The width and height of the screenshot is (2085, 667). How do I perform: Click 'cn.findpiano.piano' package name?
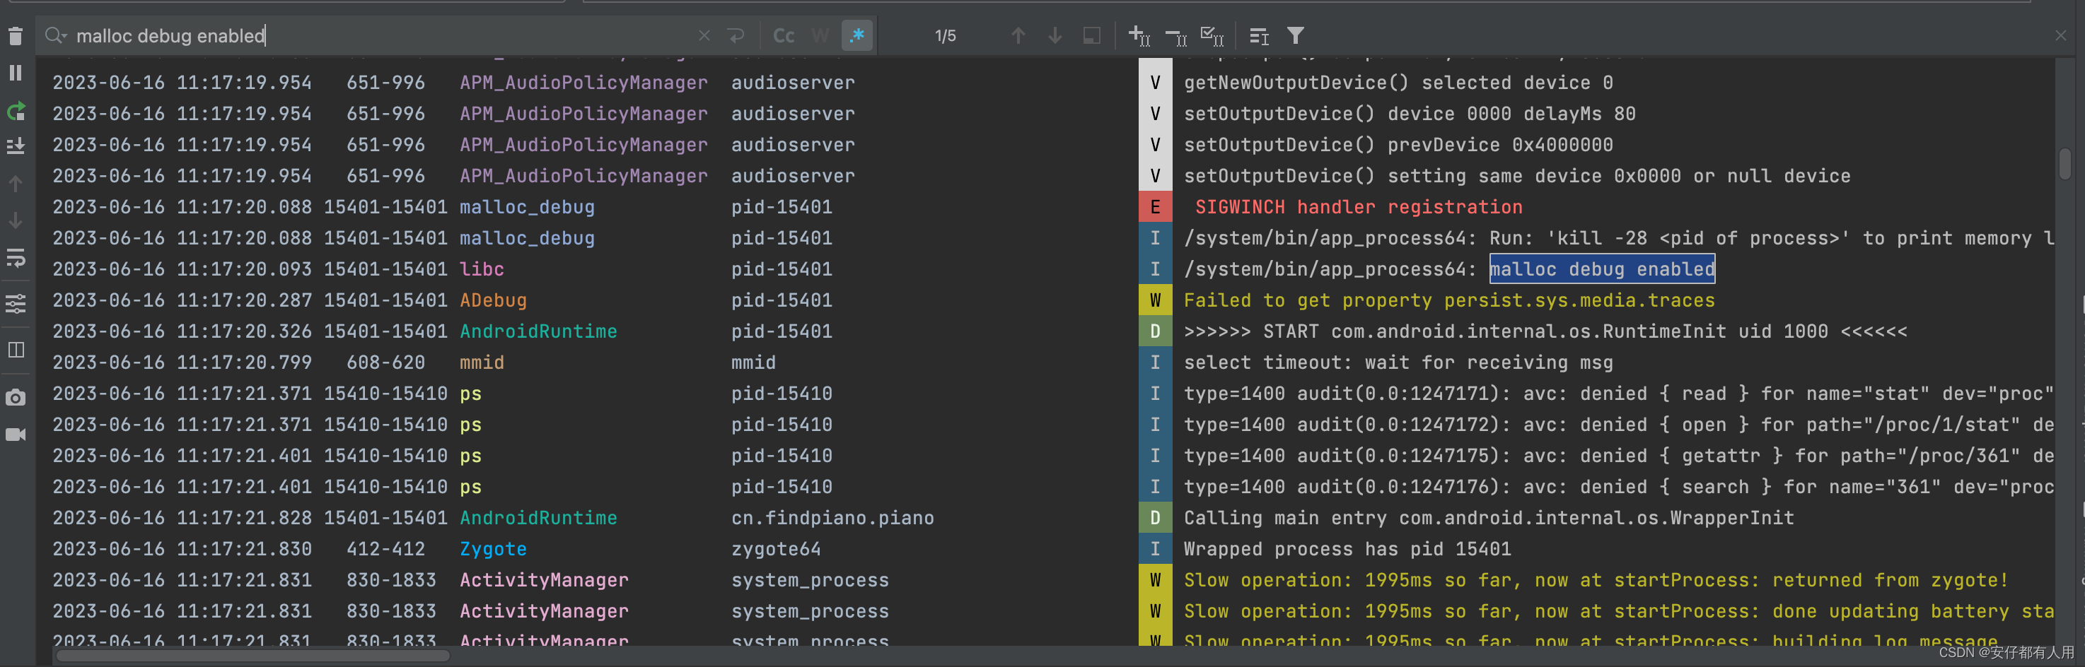(x=833, y=518)
